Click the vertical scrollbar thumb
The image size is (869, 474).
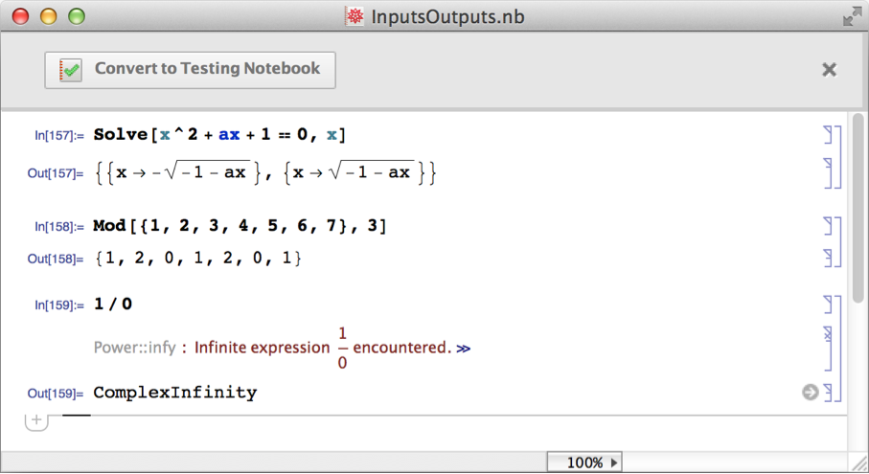(x=858, y=211)
